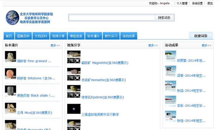The image size is (219, 130).
Task: Open the 3D virtual geology field video thumbnail
Action: [74, 109]
